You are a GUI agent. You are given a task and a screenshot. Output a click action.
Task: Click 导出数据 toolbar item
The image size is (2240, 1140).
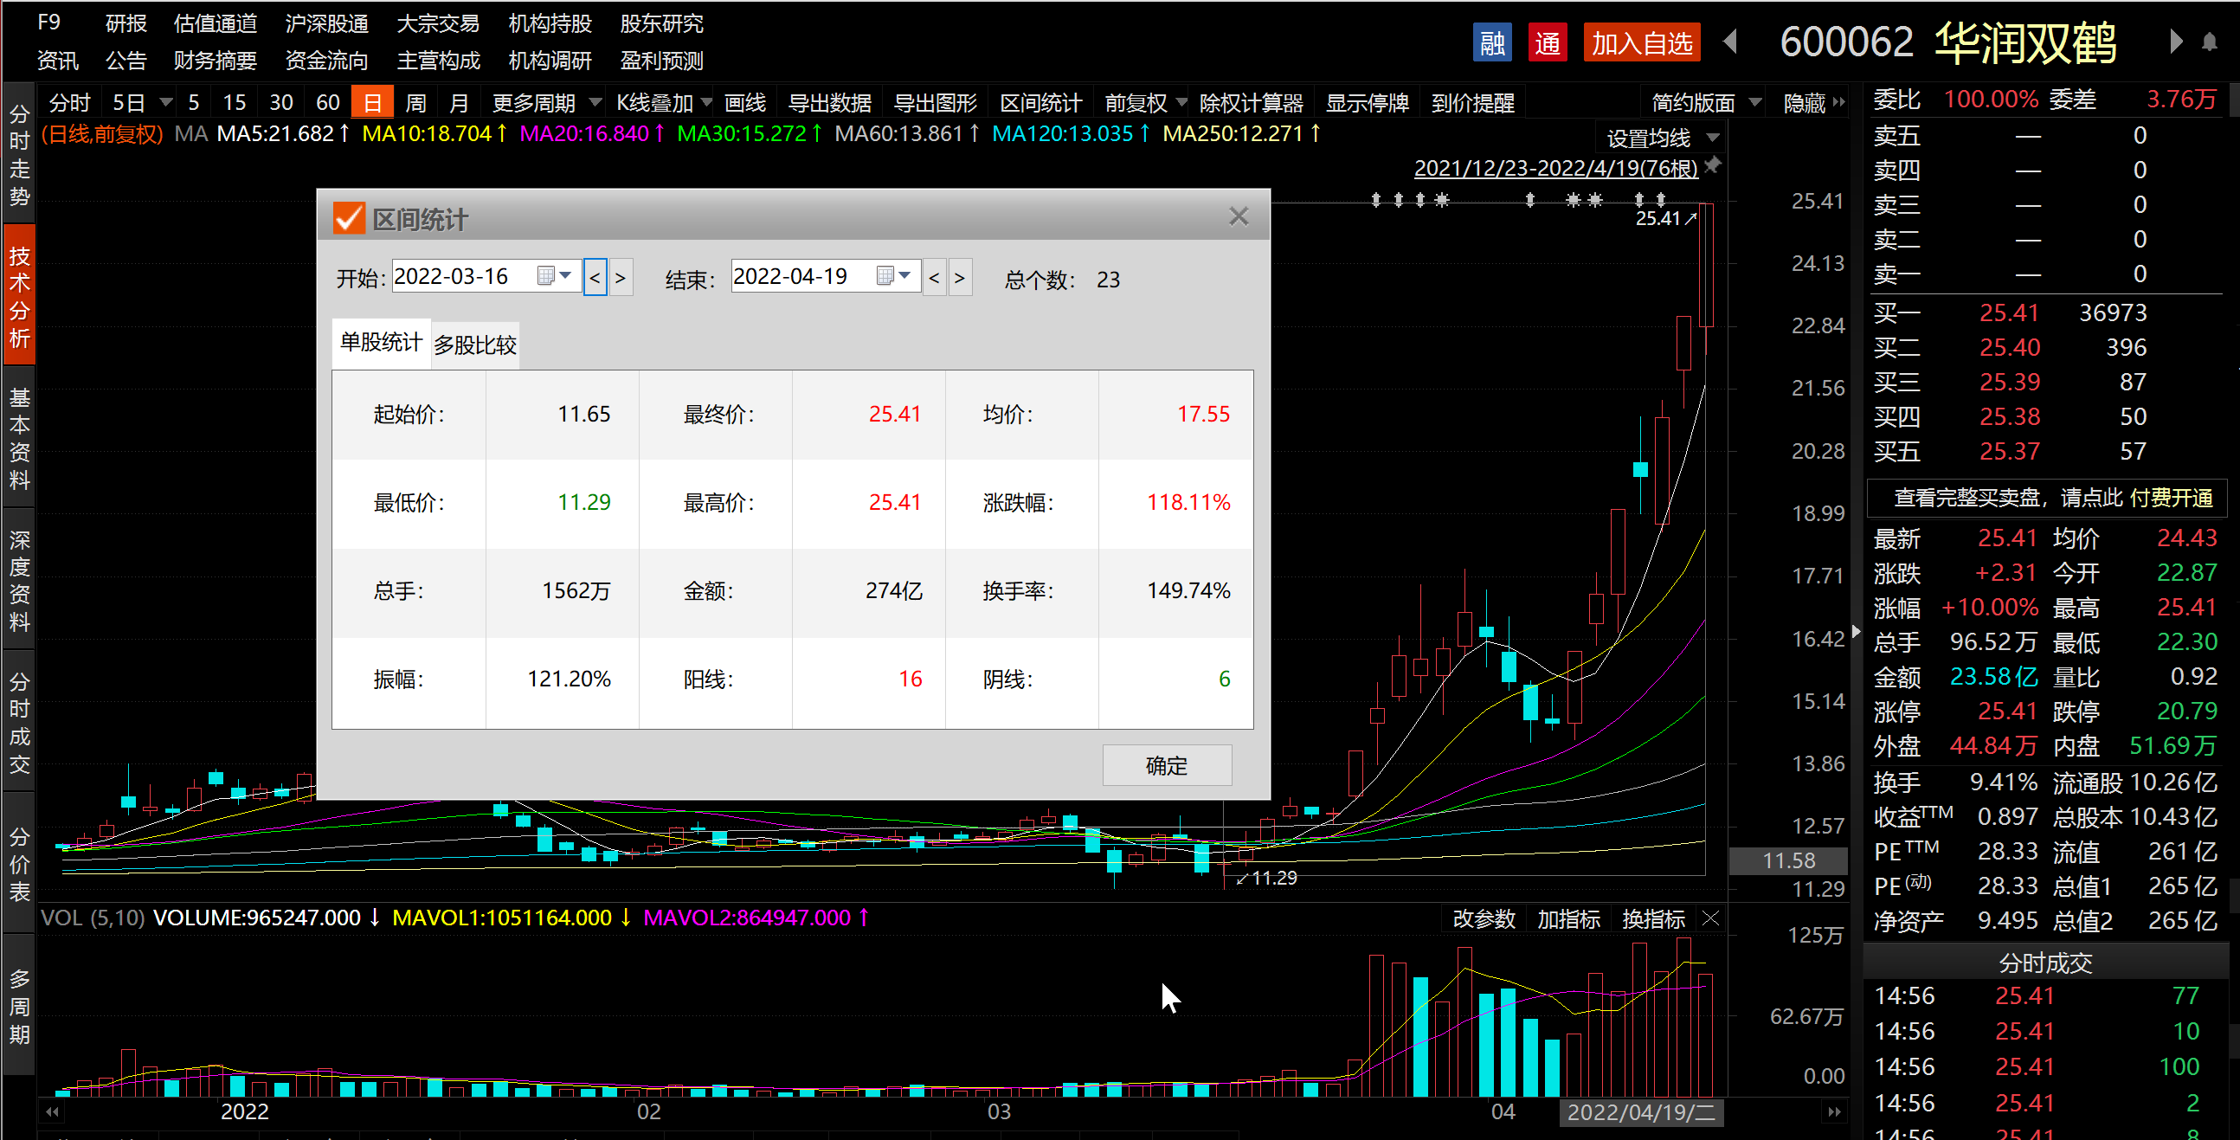coord(828,103)
